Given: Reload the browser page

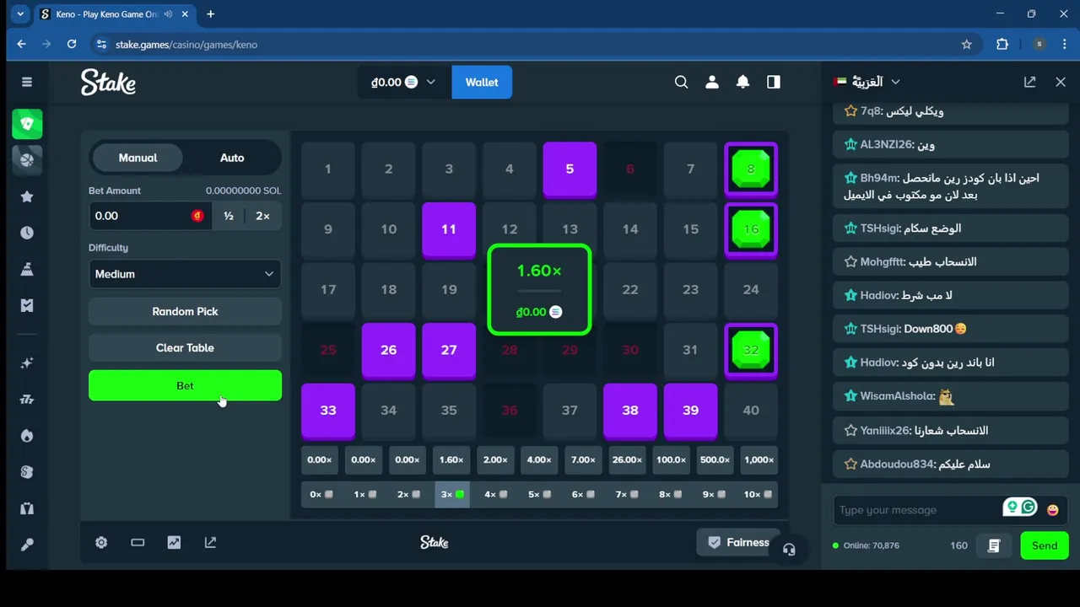Looking at the screenshot, I should pos(72,45).
